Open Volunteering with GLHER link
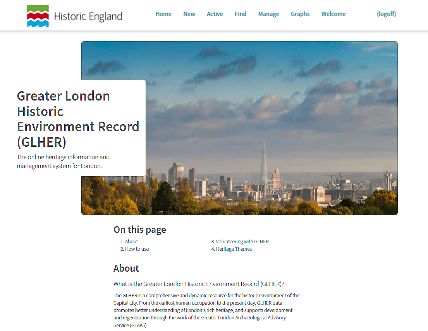 (x=242, y=241)
